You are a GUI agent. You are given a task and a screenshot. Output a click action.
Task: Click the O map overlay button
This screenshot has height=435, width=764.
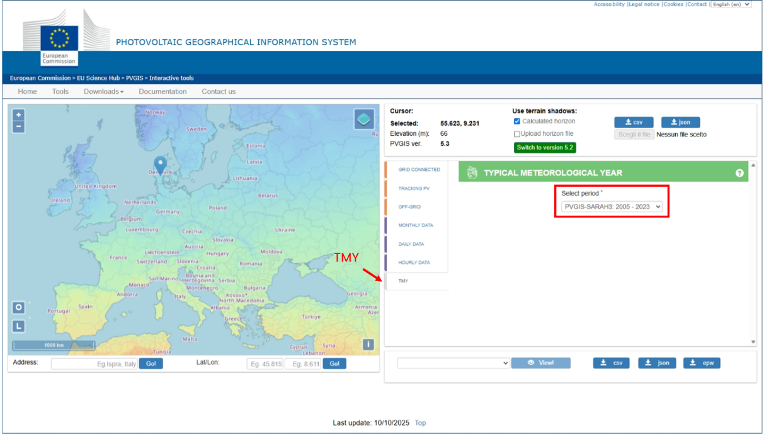pyautogui.click(x=19, y=307)
